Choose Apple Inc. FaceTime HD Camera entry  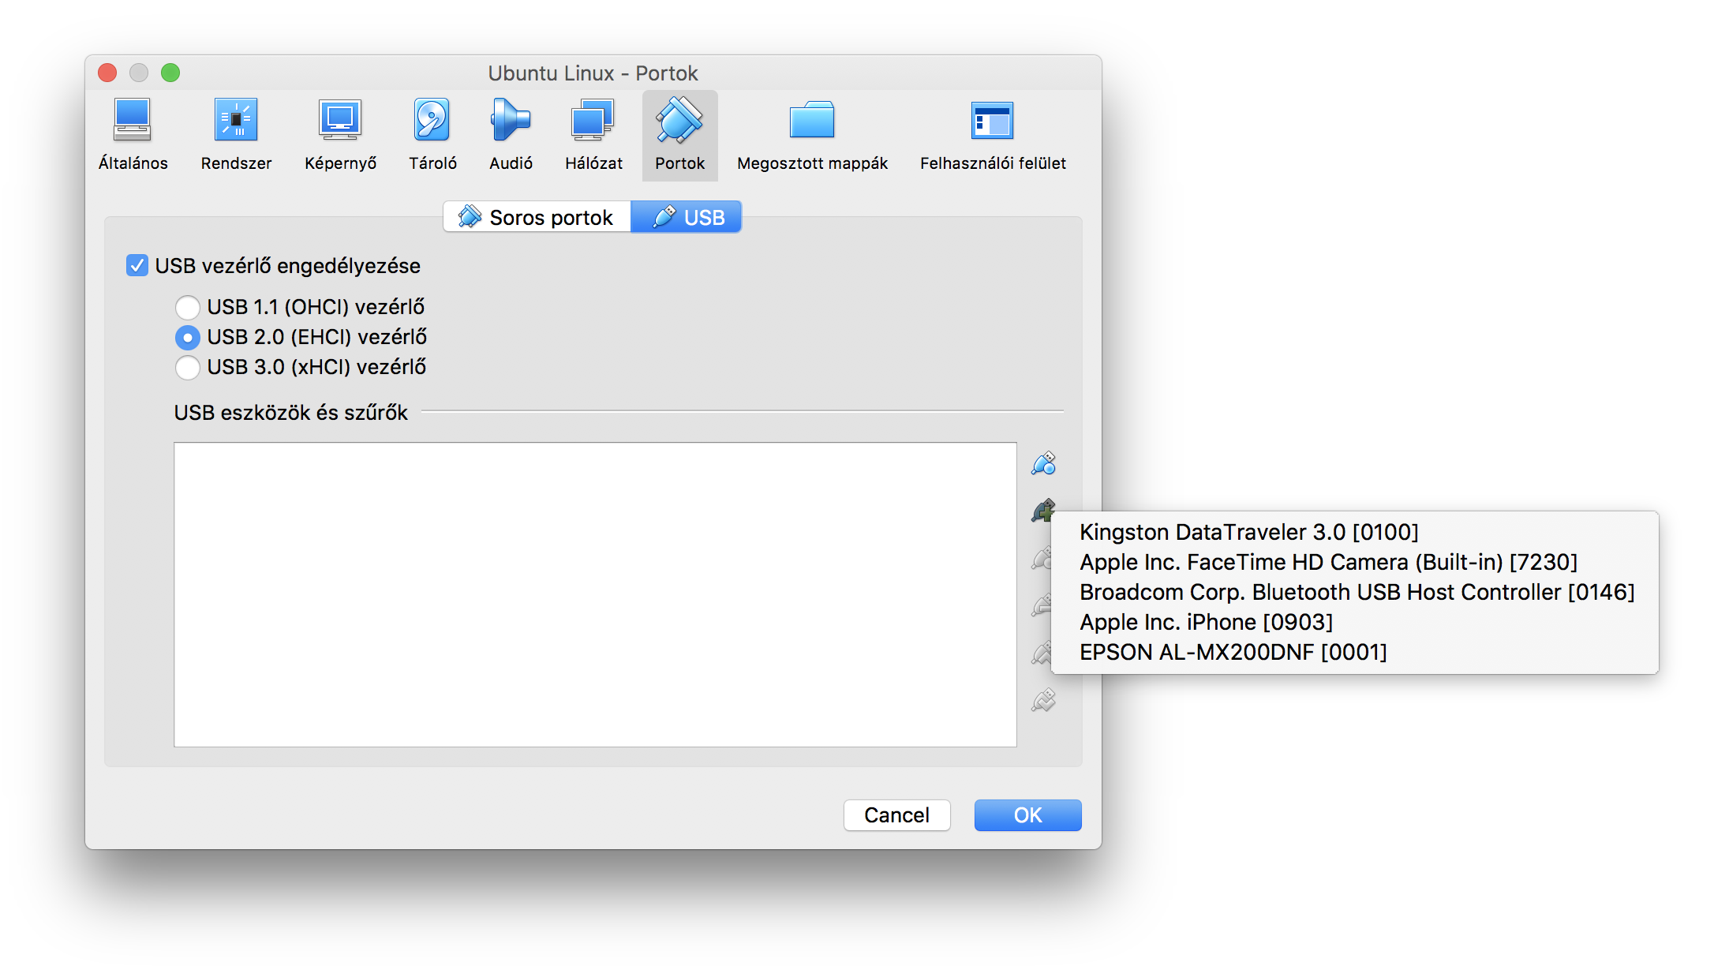pyautogui.click(x=1355, y=562)
